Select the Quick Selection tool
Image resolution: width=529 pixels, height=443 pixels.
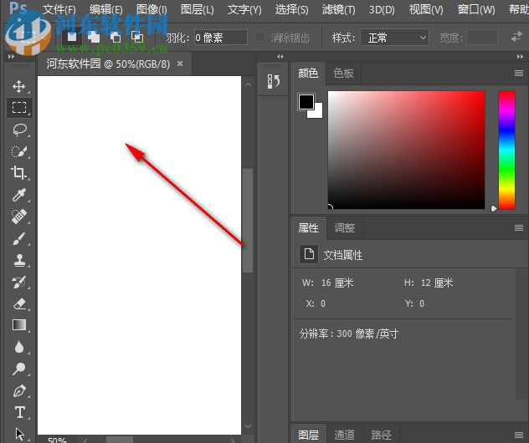click(x=19, y=151)
